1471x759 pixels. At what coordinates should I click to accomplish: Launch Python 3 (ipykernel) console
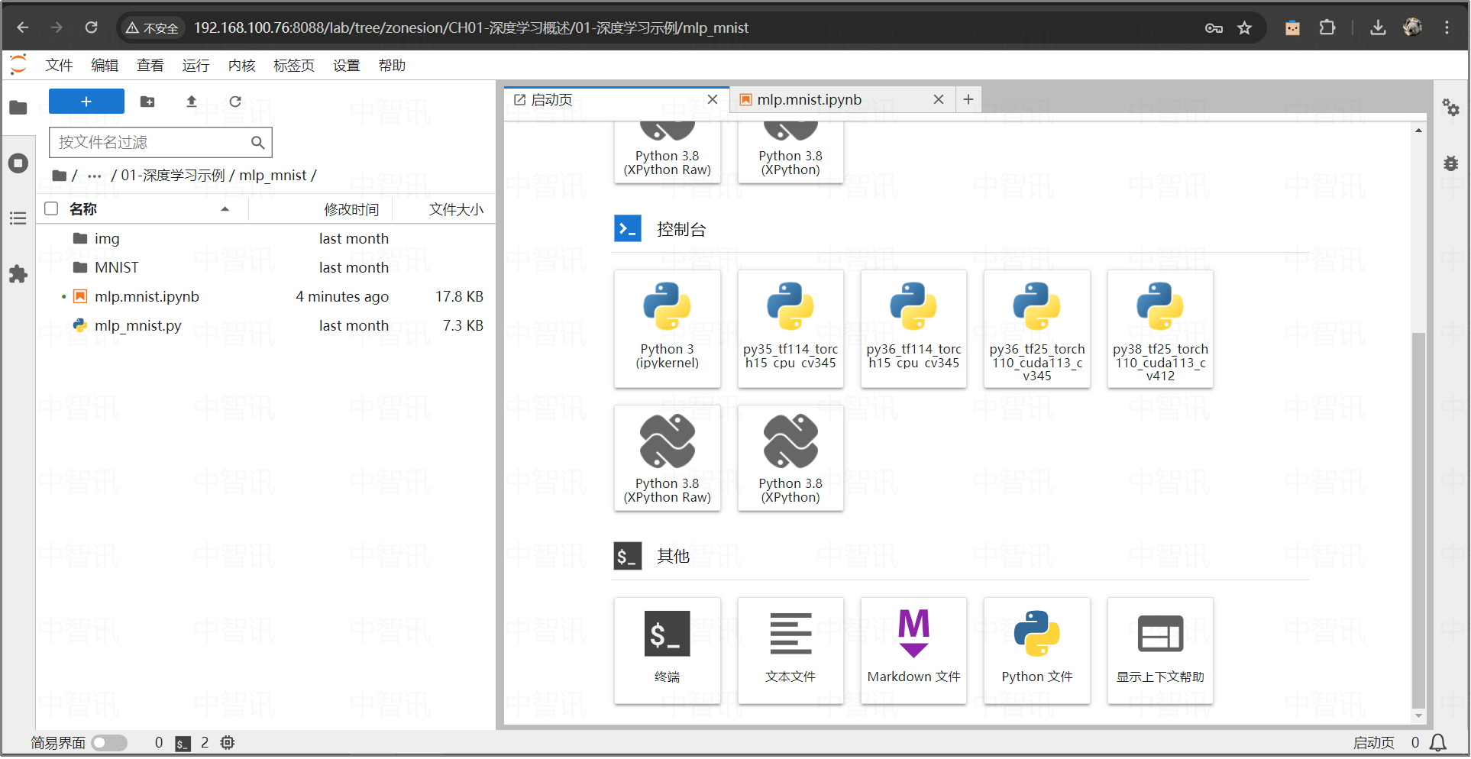coord(668,329)
